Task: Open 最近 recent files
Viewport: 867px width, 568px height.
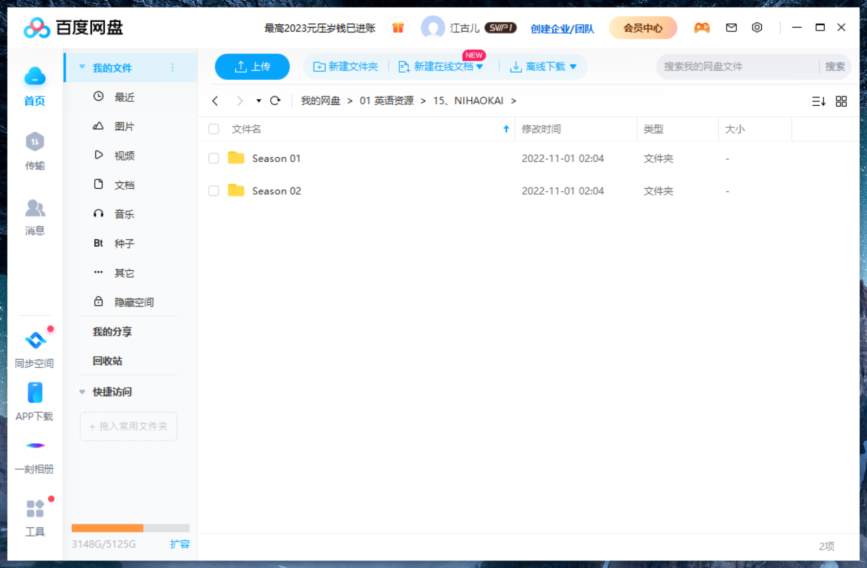Action: [124, 97]
